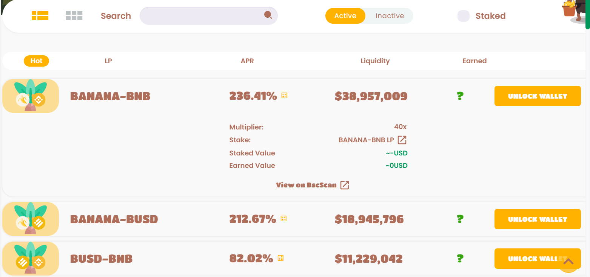Click the 236.41% APR value
The height and width of the screenshot is (277, 590).
(x=253, y=96)
